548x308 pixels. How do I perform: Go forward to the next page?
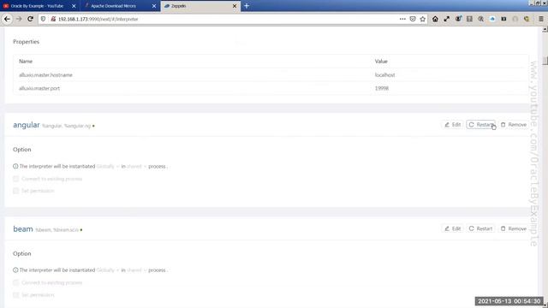pos(19,19)
